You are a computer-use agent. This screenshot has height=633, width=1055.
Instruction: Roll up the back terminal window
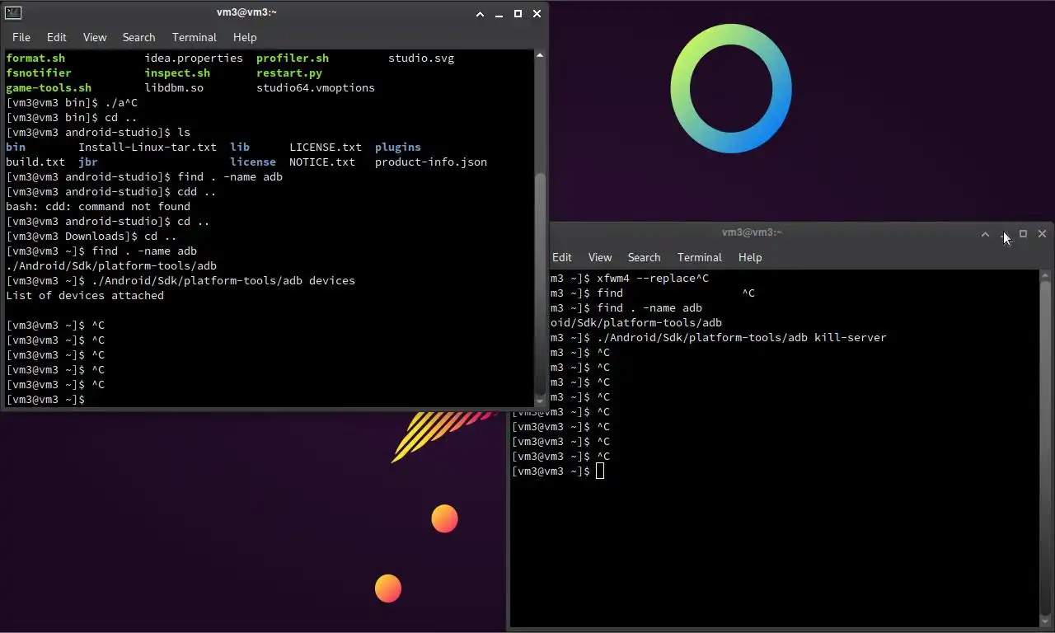[x=985, y=234]
